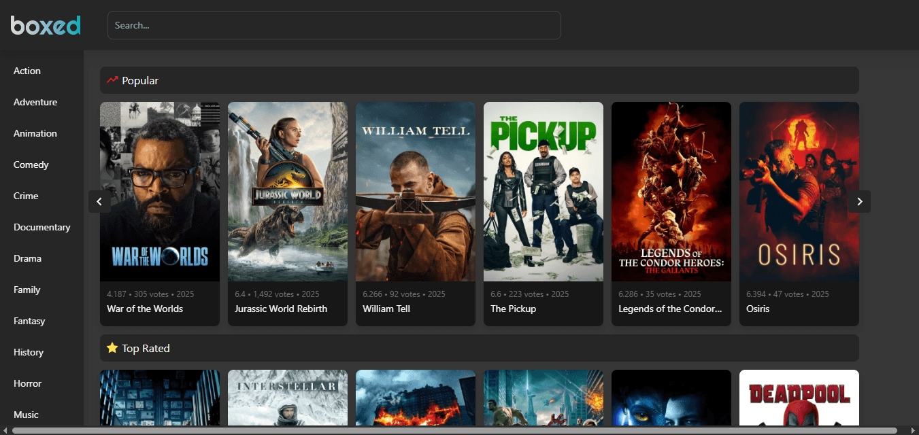Click the Top Rated star icon
919x435 pixels.
coord(112,348)
